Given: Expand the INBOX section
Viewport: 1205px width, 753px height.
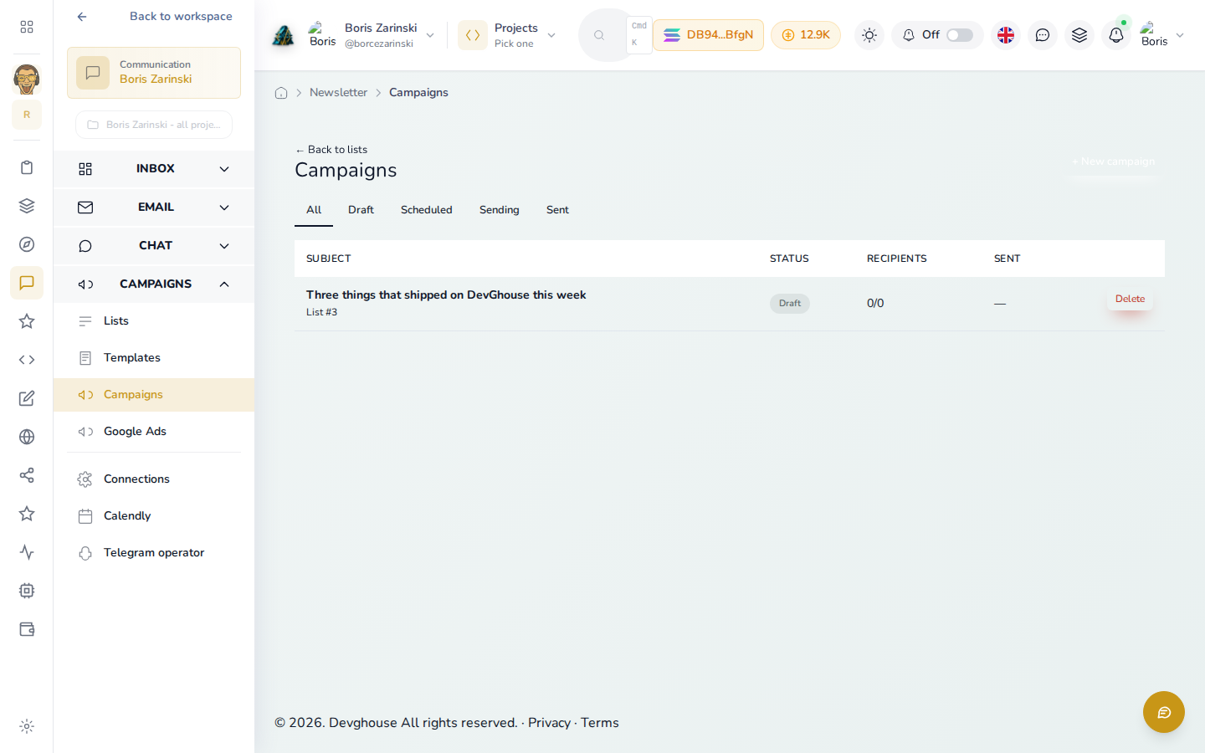Looking at the screenshot, I should 154,169.
